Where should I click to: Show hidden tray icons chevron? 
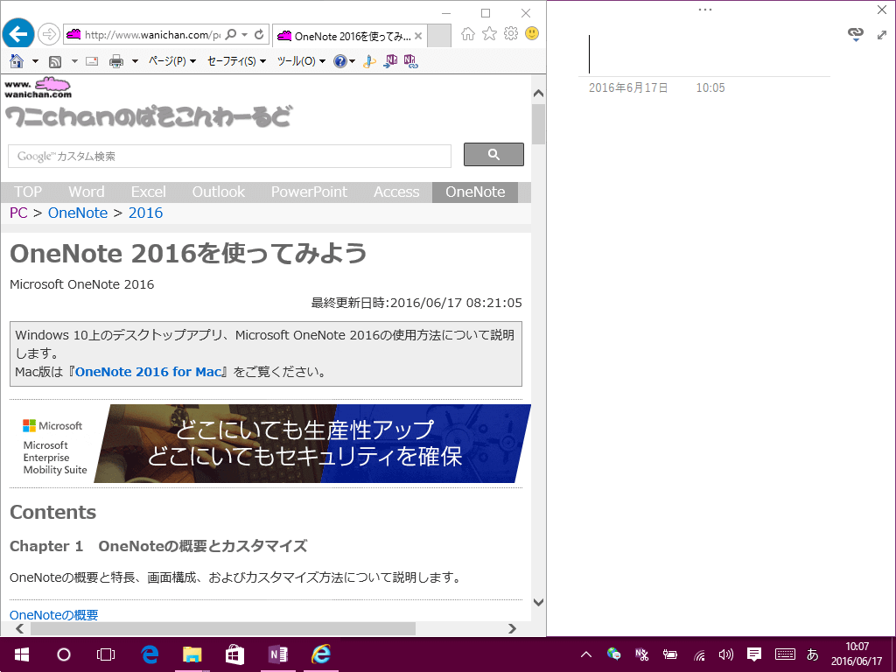point(585,654)
